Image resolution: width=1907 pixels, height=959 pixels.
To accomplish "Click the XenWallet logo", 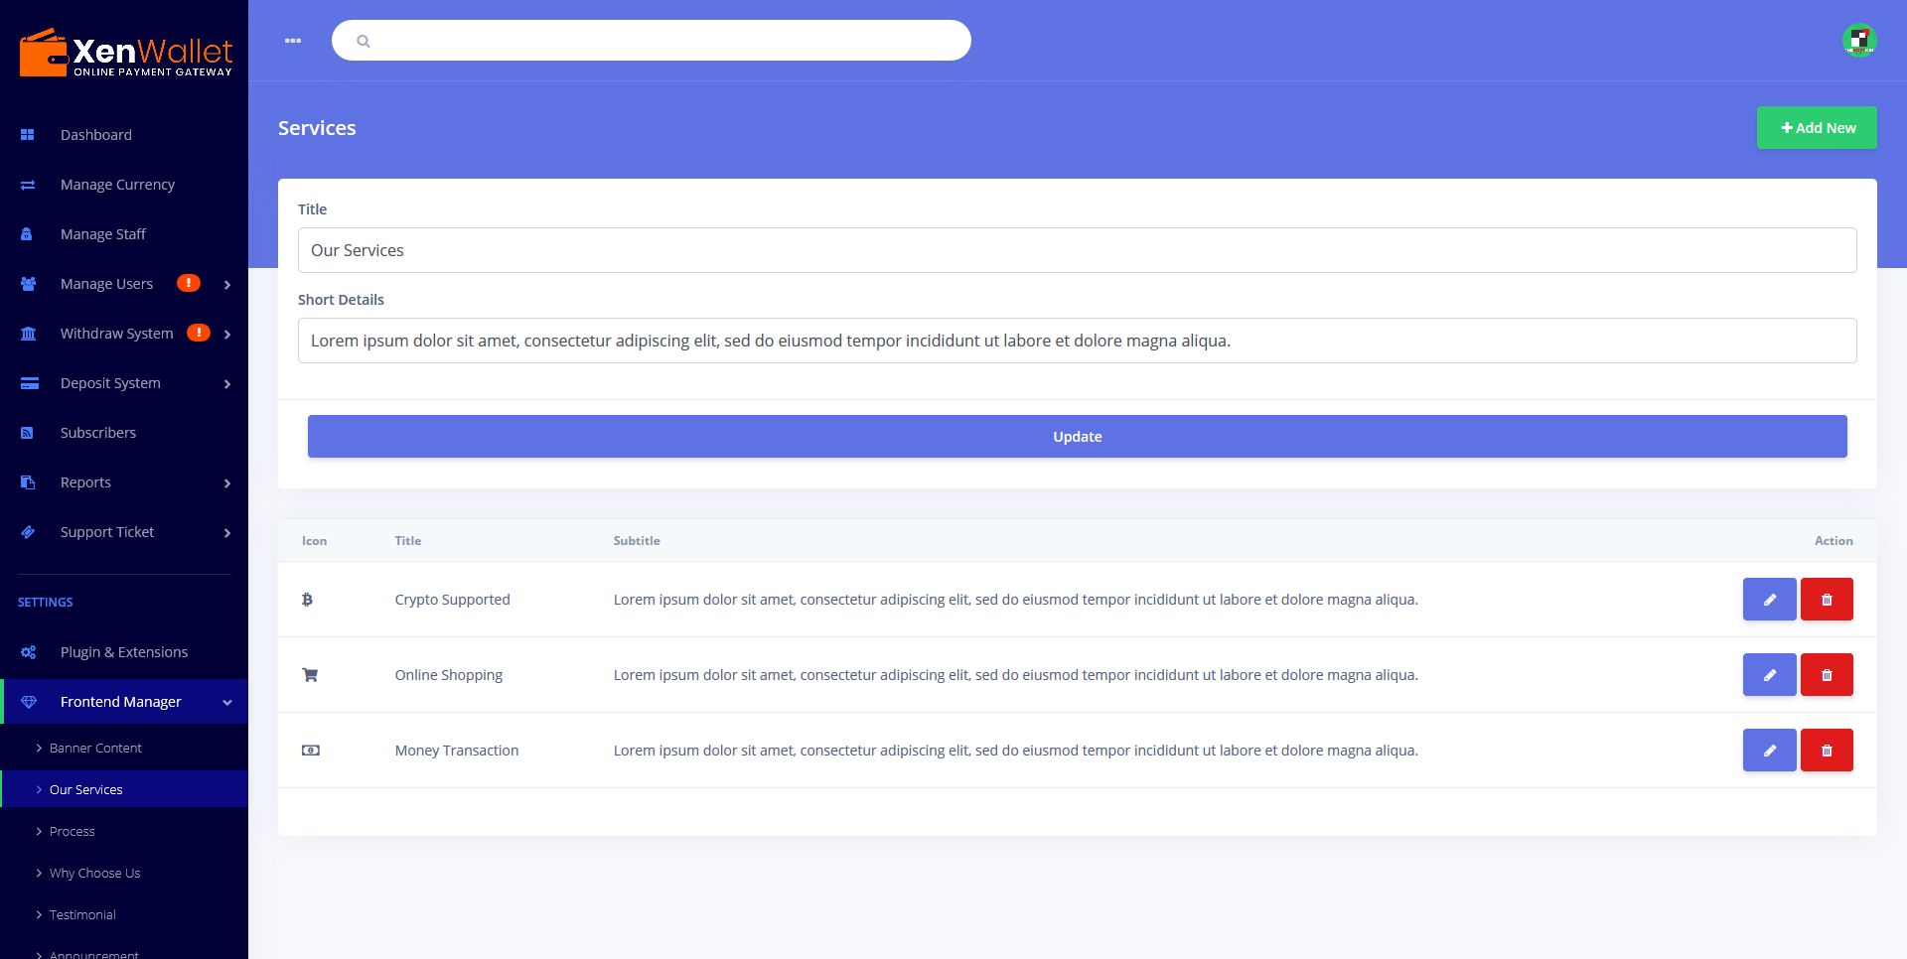I will (x=125, y=53).
